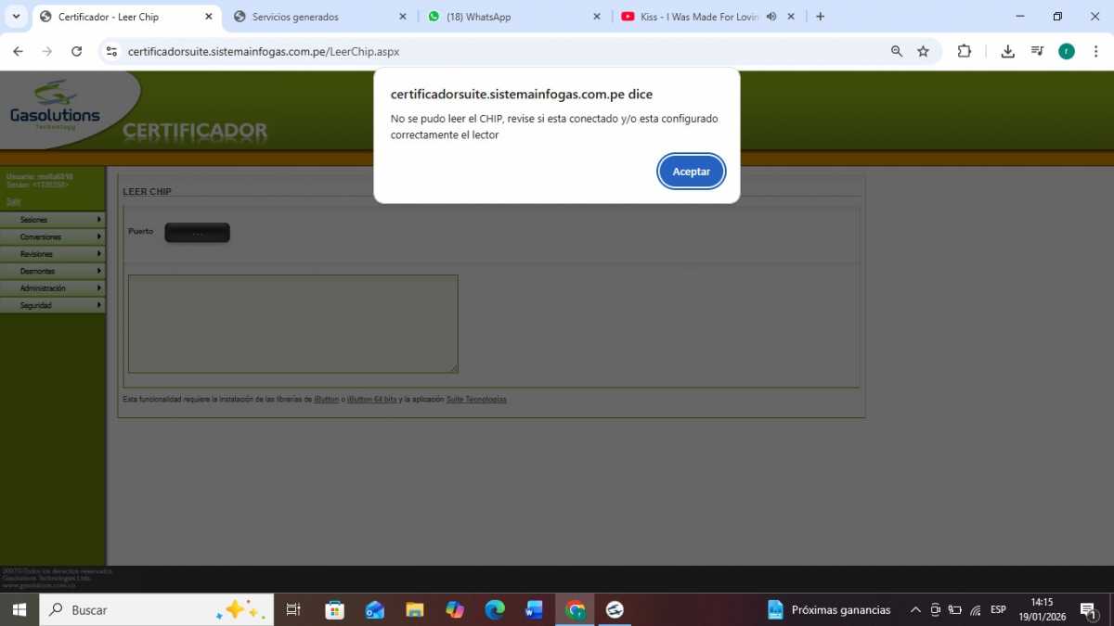This screenshot has width=1114, height=626.
Task: Open File Explorer from the taskbar
Action: pos(415,609)
